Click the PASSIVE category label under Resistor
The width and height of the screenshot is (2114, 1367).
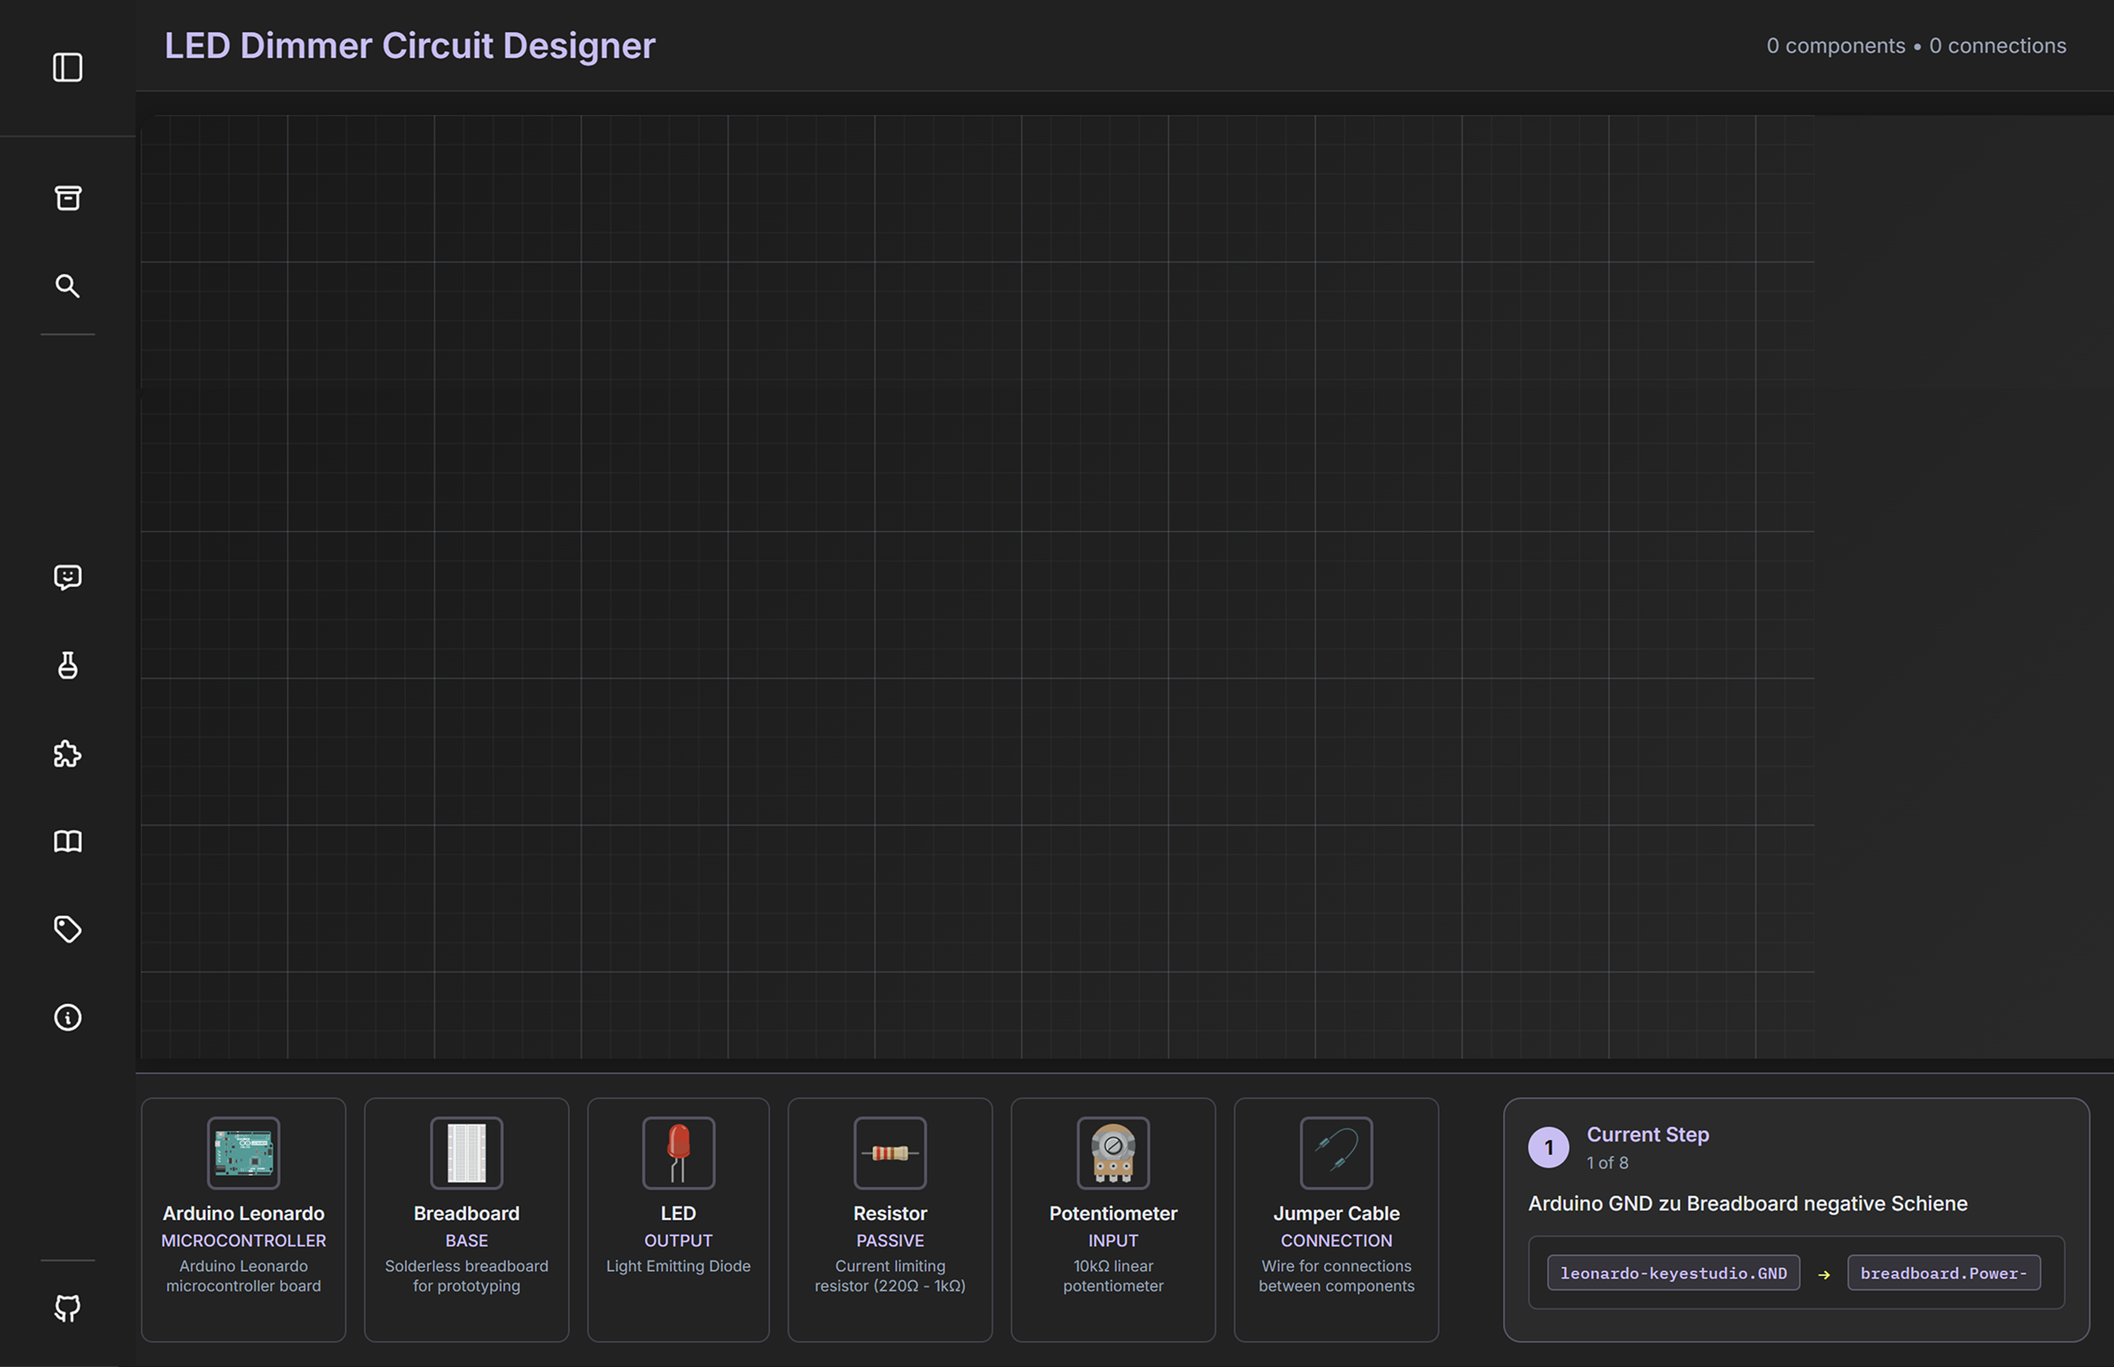891,1241
